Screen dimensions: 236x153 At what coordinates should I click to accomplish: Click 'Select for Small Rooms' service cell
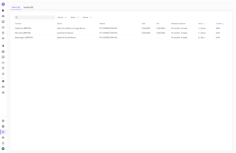tap(66, 37)
